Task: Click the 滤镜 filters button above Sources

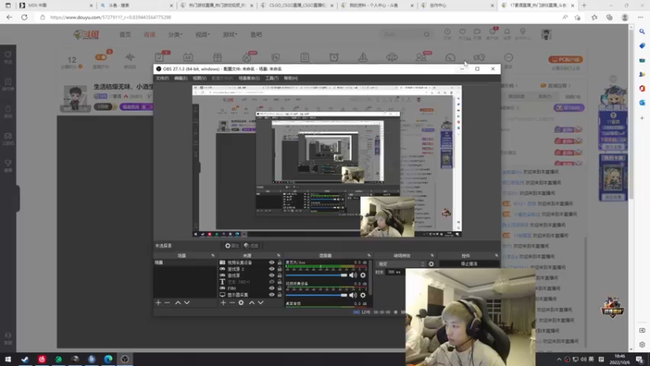Action: pos(251,246)
